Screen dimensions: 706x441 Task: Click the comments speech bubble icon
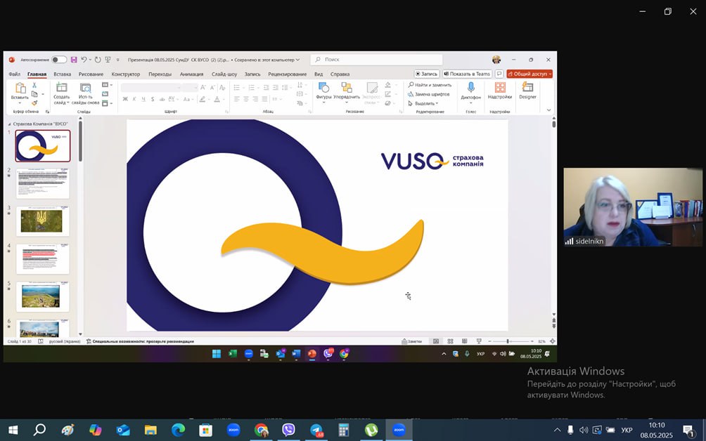click(499, 74)
